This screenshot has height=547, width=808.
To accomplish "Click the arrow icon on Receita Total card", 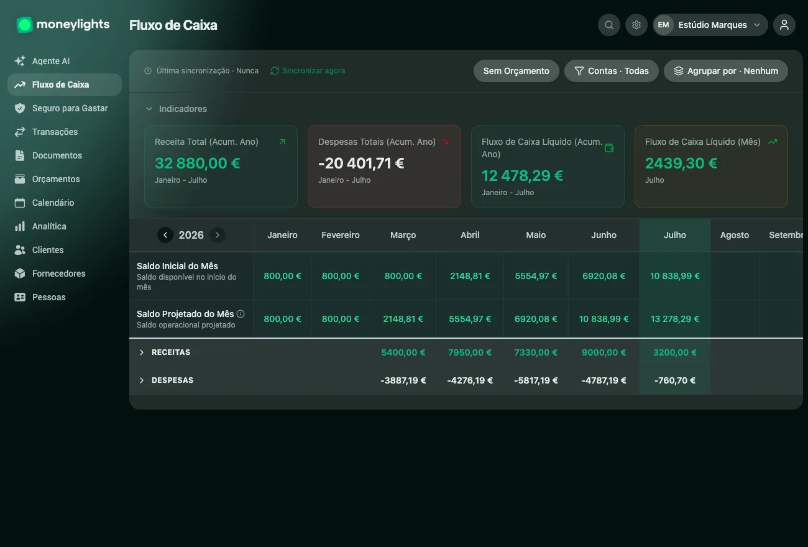I will coord(282,142).
